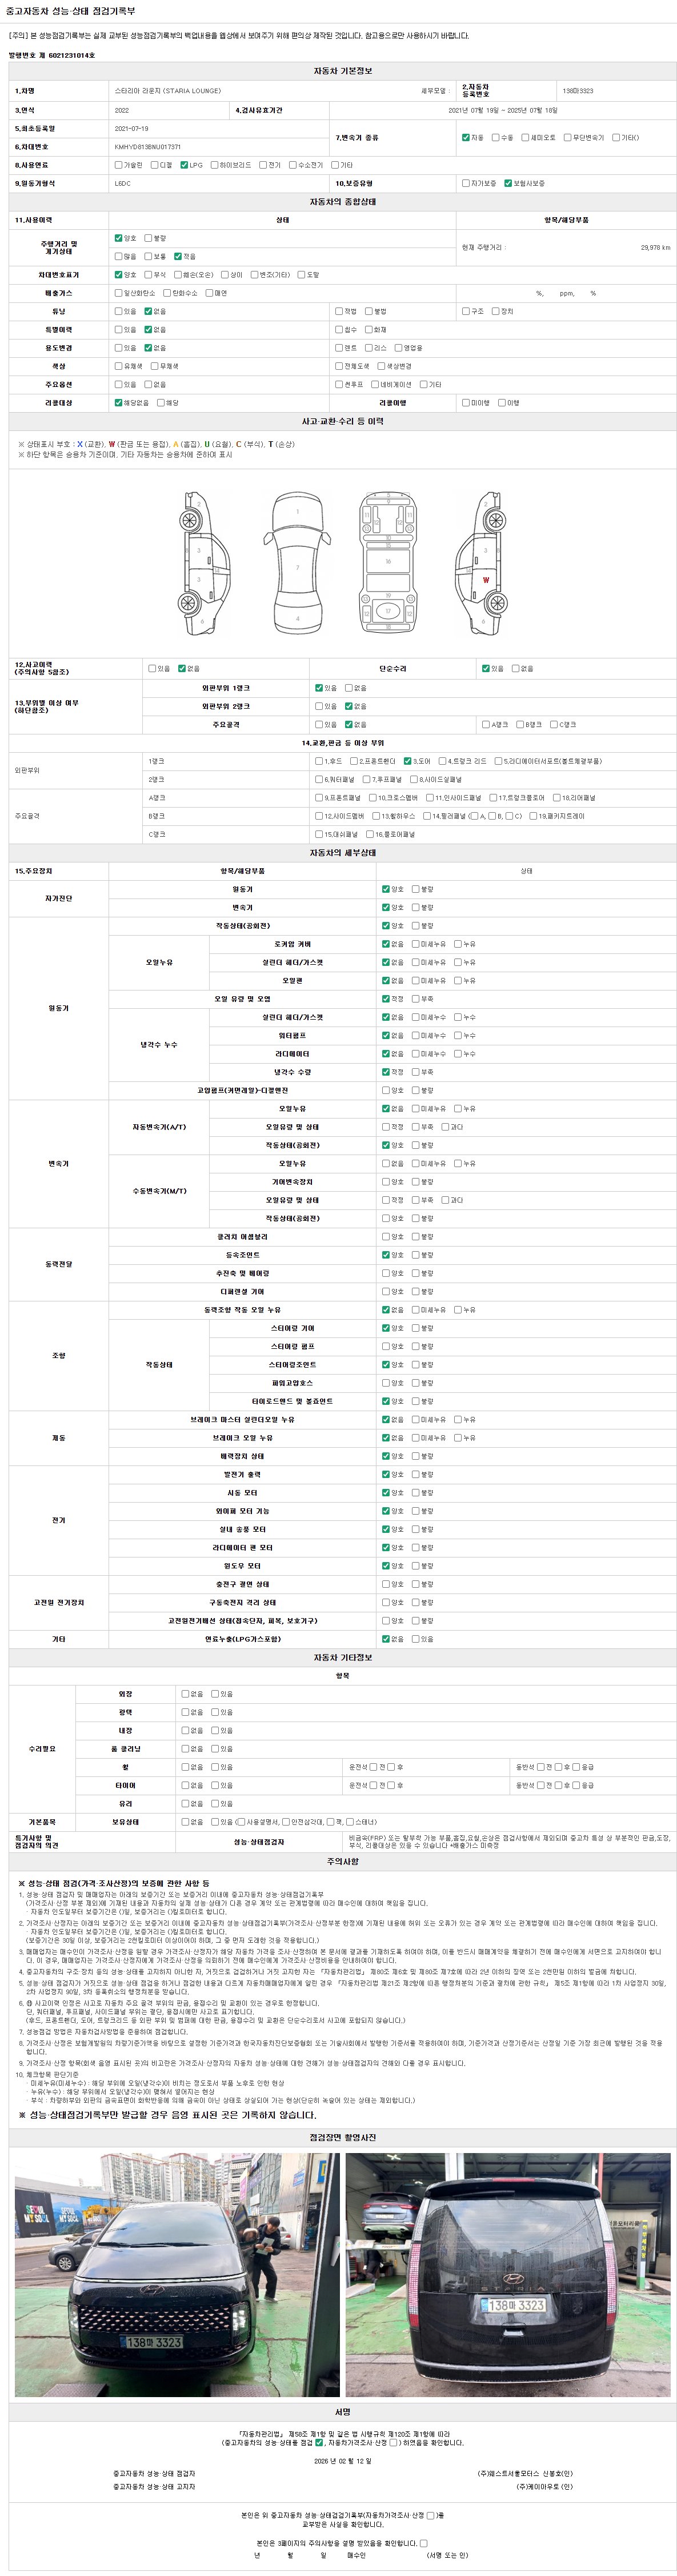Tick the 침수 special history checkbox
The width and height of the screenshot is (677, 2576).
tap(339, 330)
